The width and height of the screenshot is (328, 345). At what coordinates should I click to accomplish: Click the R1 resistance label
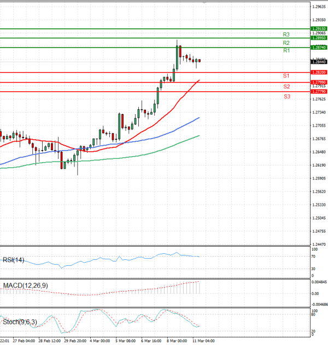(x=286, y=51)
